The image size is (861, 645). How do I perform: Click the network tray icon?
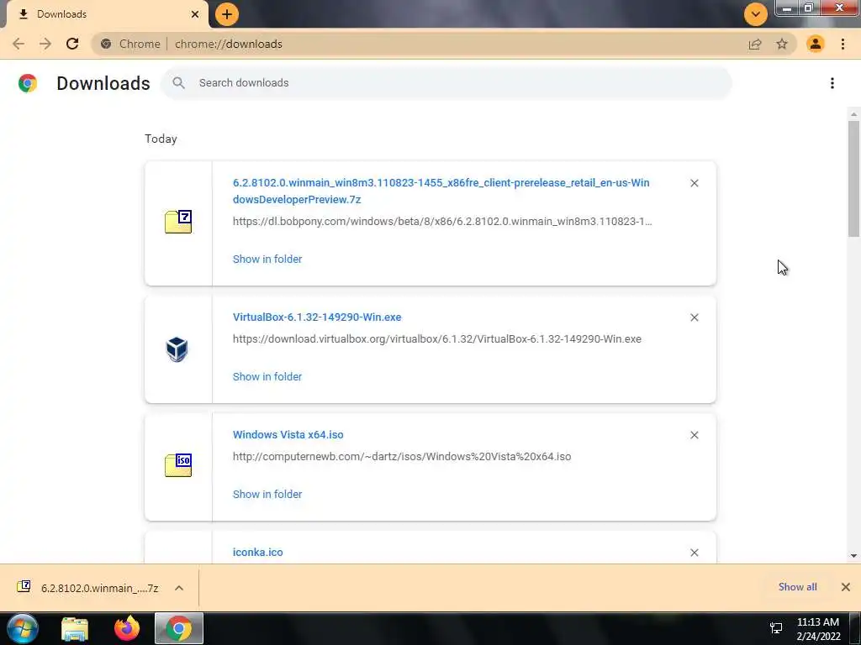[776, 628]
